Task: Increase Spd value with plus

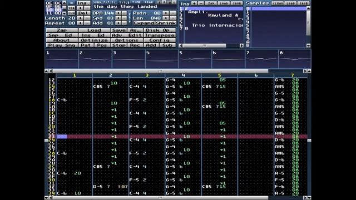Action: (118, 18)
